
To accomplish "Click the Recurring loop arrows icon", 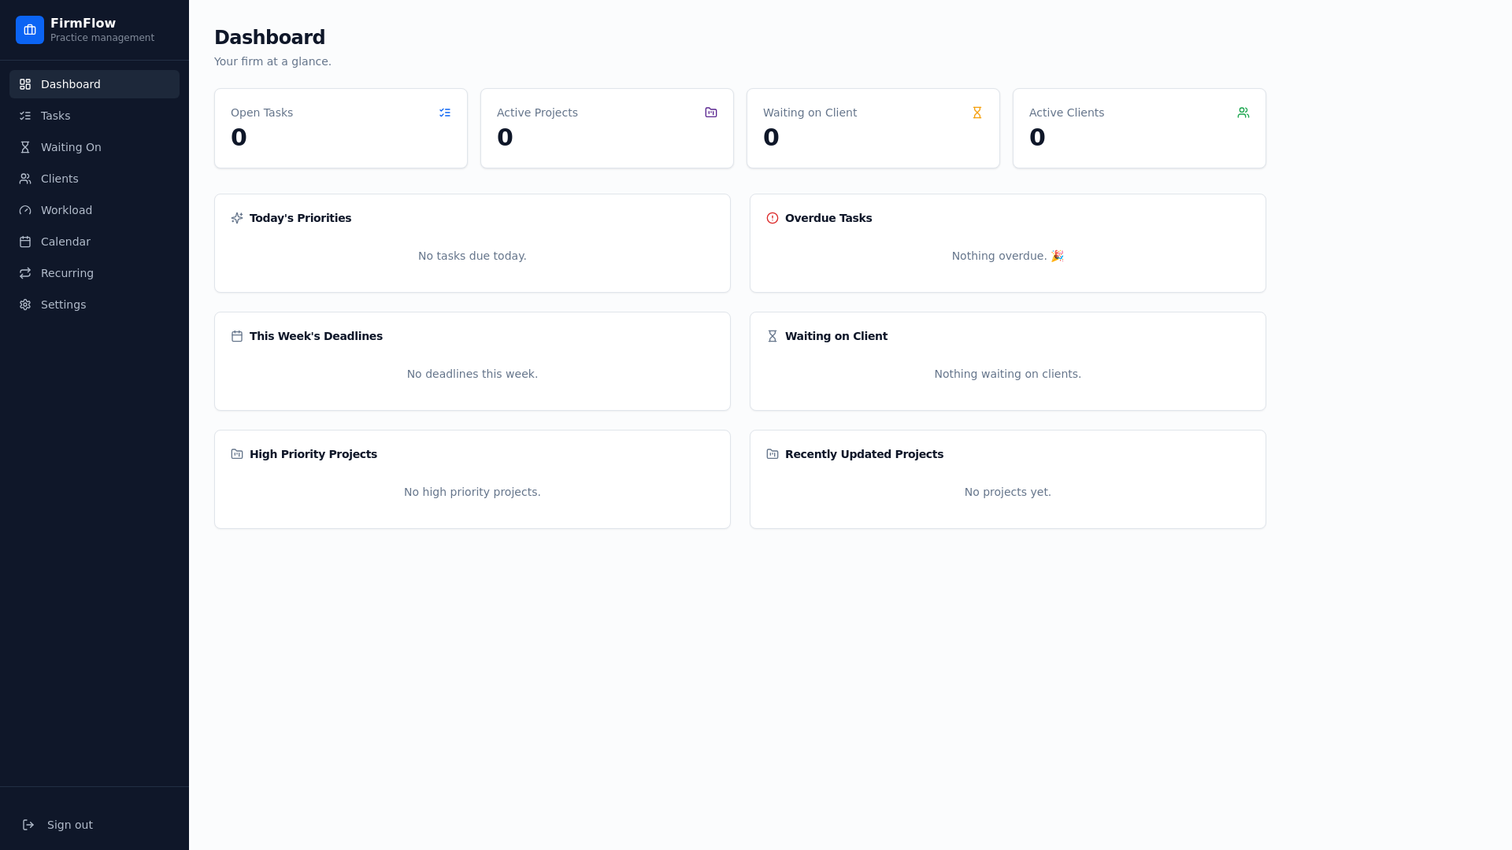I will point(25,273).
